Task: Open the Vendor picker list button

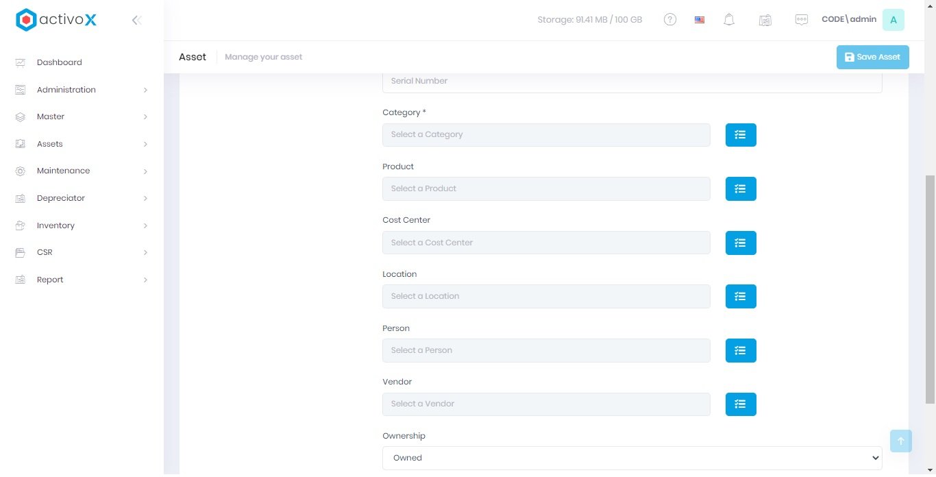Action: (x=741, y=404)
